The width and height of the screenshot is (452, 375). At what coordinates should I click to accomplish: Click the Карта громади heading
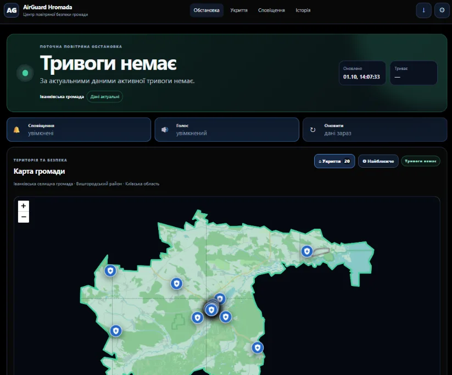point(39,171)
